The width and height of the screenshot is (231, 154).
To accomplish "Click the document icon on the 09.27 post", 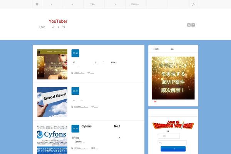I will pos(72,107).
